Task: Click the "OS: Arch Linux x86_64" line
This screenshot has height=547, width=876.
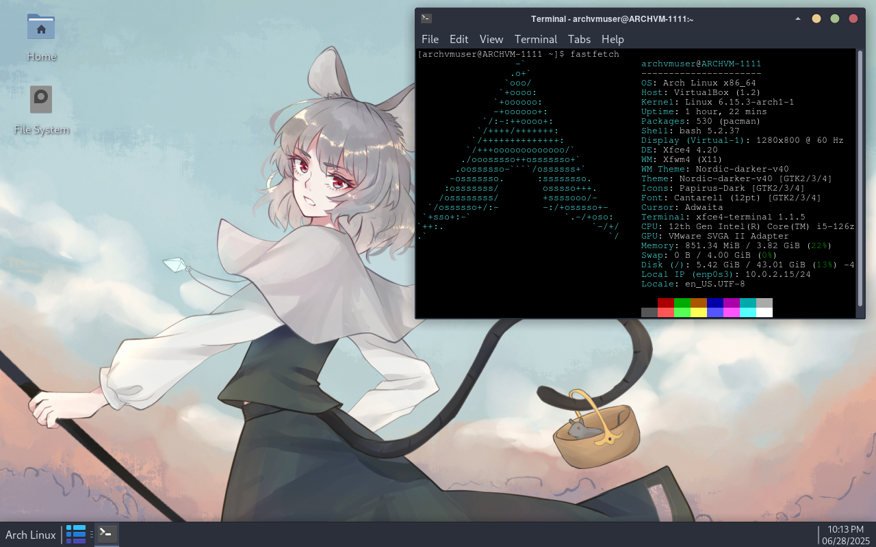Action: (699, 83)
